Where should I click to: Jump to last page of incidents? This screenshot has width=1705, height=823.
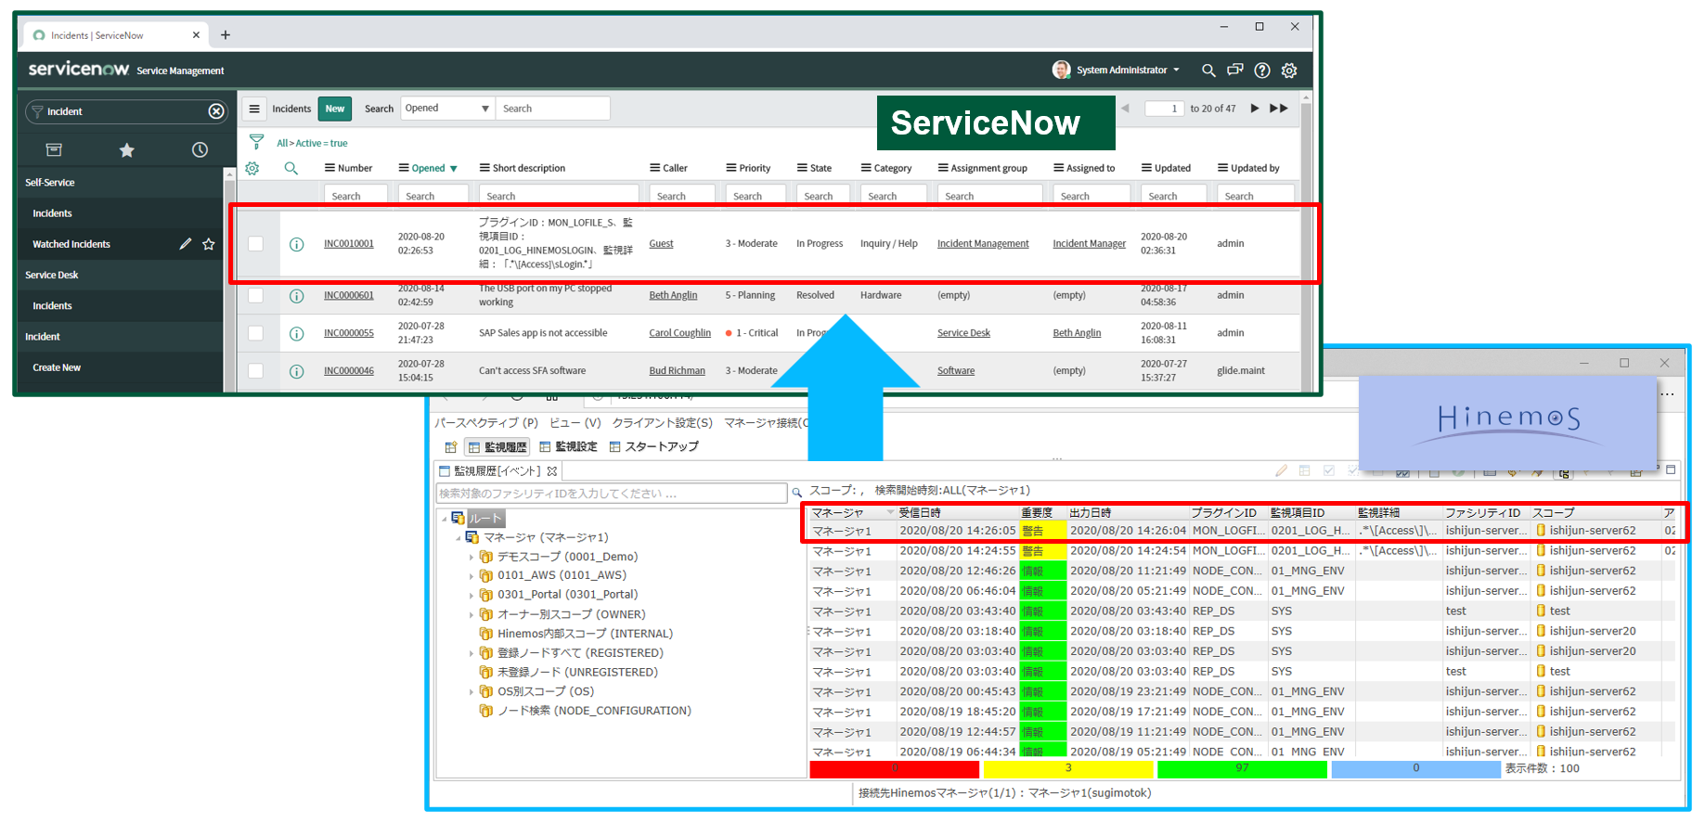[x=1279, y=109]
